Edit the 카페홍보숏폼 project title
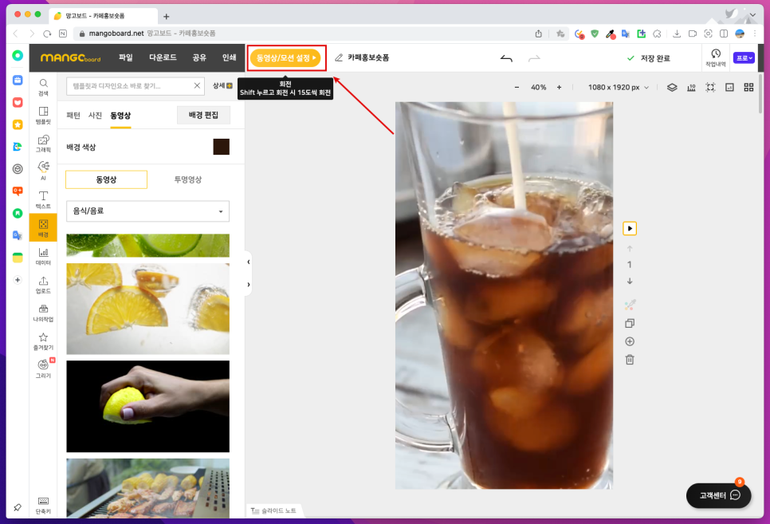Image resolution: width=770 pixels, height=524 pixels. [x=368, y=57]
